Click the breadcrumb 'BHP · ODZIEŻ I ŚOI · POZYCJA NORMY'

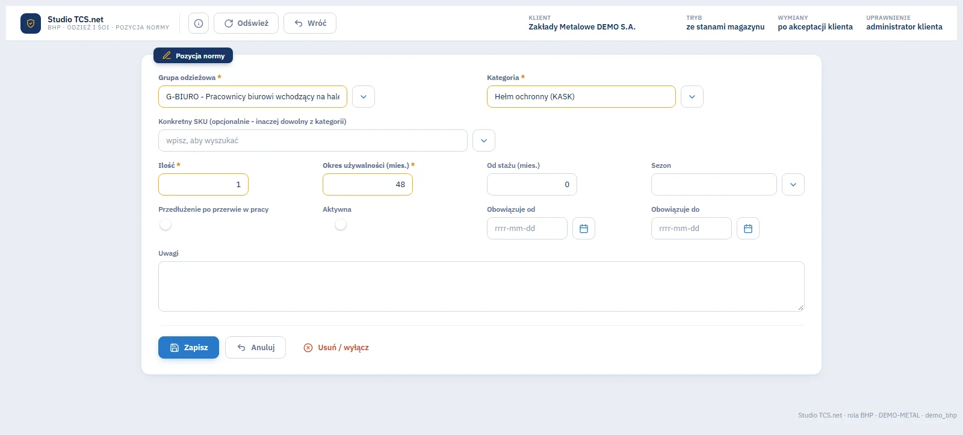[x=108, y=28]
